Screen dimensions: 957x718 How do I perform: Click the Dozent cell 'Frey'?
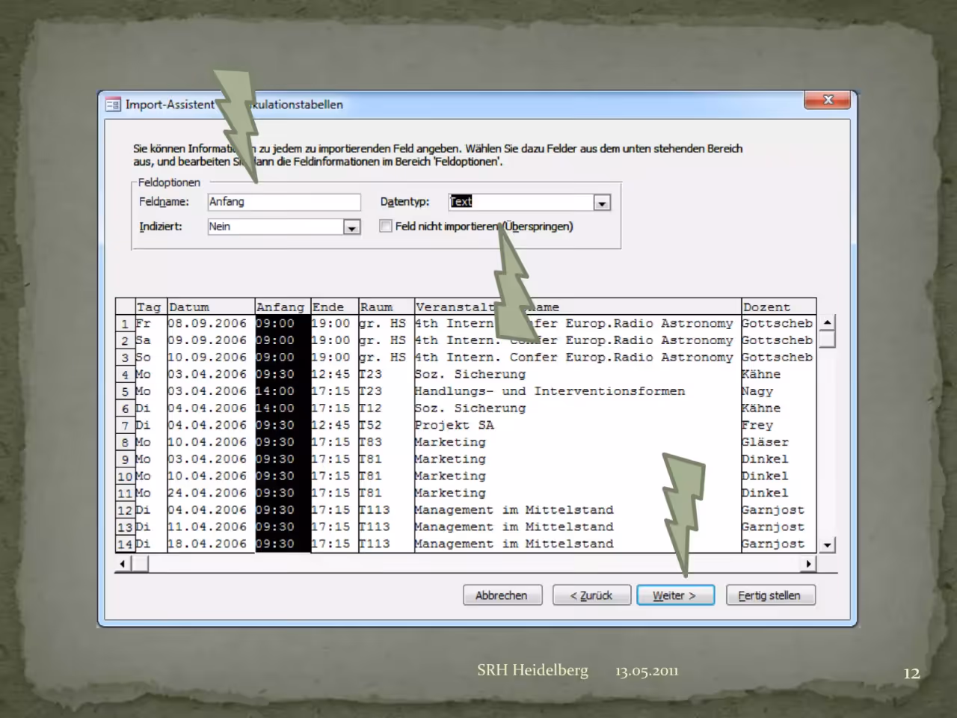tap(757, 425)
